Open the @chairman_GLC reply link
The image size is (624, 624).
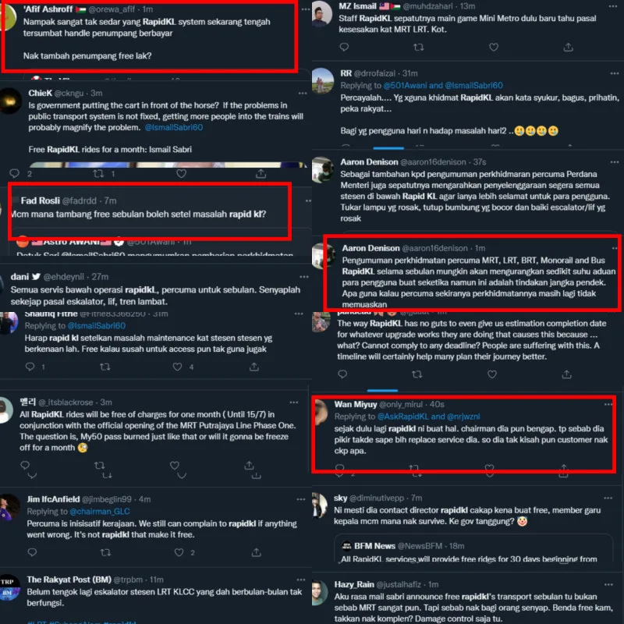point(100,512)
